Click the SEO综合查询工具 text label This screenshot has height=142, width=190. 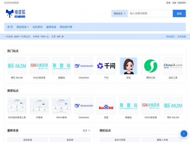(17, 117)
